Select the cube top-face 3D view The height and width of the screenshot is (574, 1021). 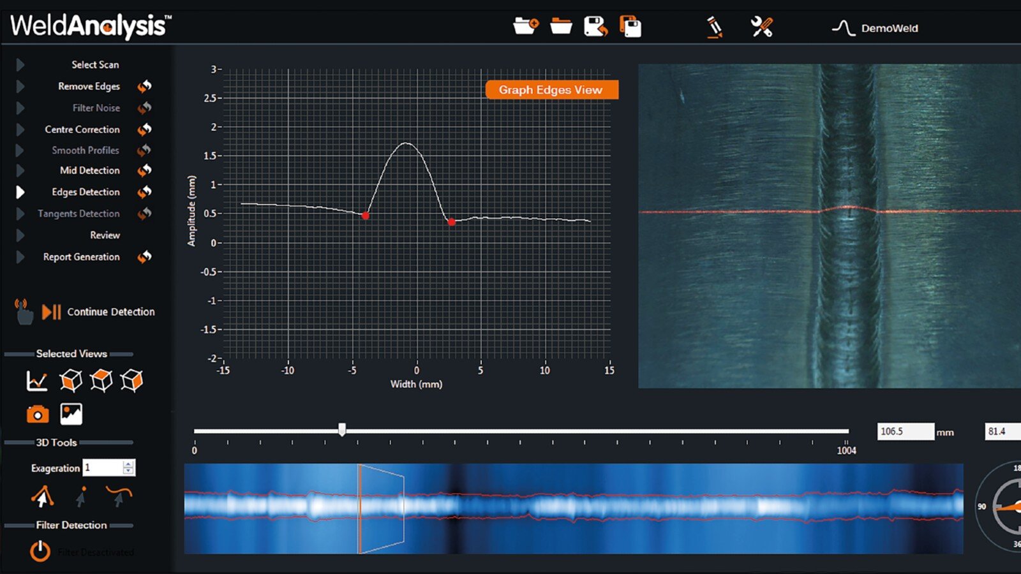click(x=101, y=381)
